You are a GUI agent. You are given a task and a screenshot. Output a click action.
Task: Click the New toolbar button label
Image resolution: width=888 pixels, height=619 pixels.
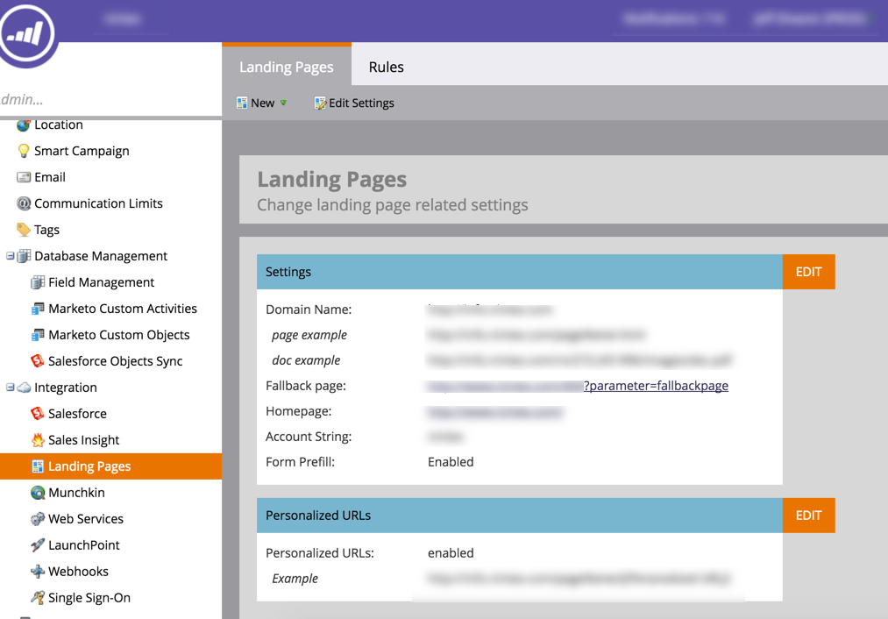[263, 103]
